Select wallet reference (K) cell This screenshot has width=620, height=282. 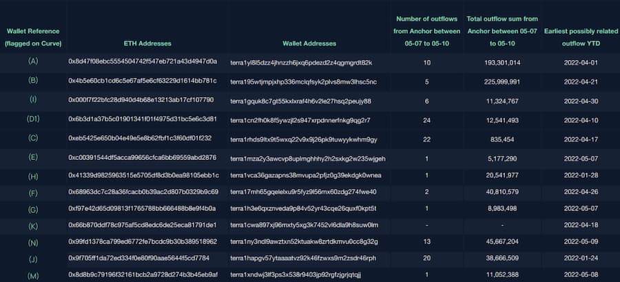click(32, 225)
